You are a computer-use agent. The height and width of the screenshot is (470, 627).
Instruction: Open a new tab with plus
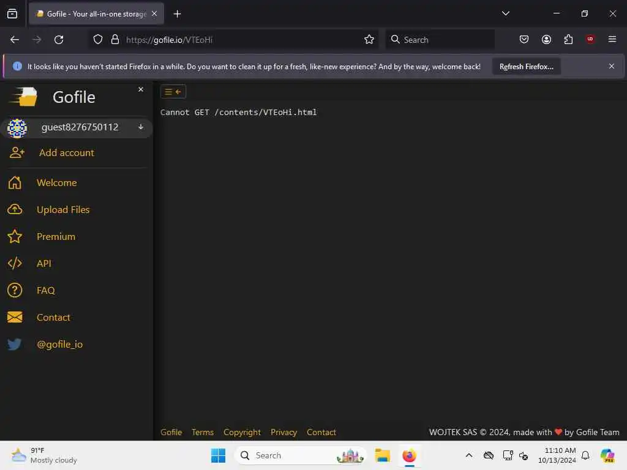[x=177, y=14]
